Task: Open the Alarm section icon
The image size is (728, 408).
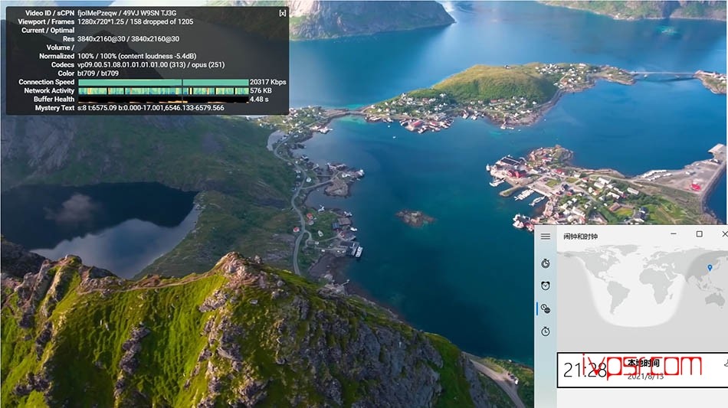Action: (x=546, y=286)
